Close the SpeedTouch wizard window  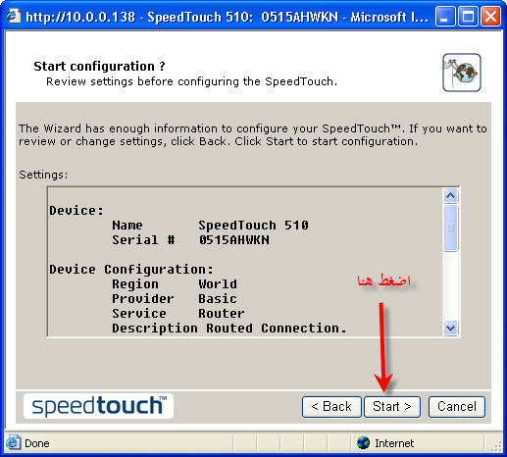pyautogui.click(x=490, y=16)
